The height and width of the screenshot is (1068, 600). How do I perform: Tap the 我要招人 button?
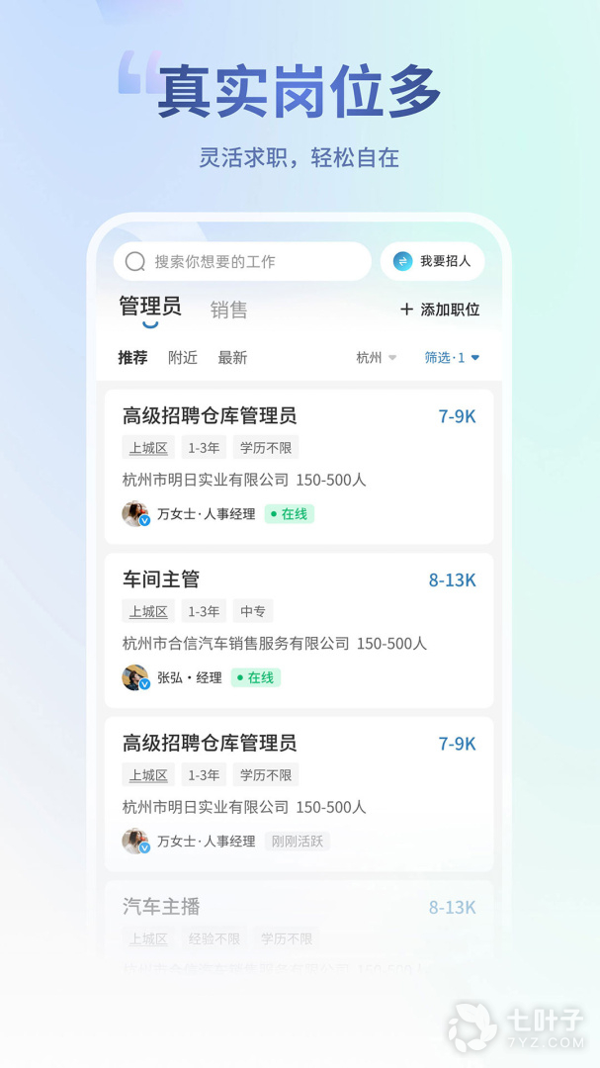point(433,261)
